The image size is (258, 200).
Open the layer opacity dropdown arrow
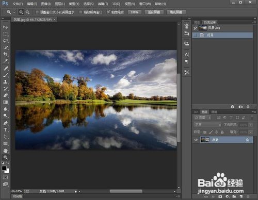(x=251, y=125)
